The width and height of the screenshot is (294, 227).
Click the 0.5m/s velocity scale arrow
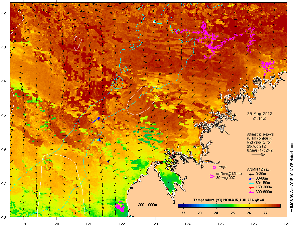click(x=258, y=155)
